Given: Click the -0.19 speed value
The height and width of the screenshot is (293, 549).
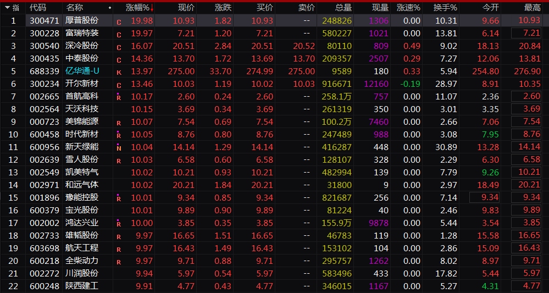Looking at the screenshot, I should (411, 84).
